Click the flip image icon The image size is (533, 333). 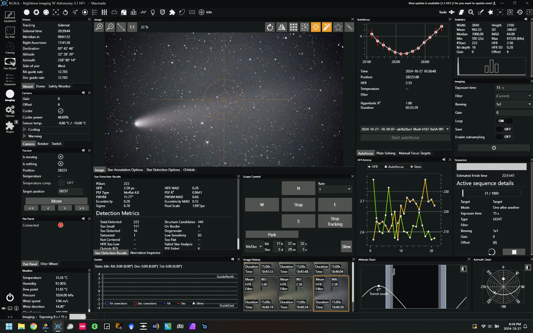pos(282,27)
